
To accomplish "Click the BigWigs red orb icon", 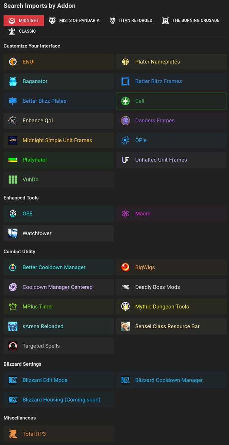I will 126,268.
